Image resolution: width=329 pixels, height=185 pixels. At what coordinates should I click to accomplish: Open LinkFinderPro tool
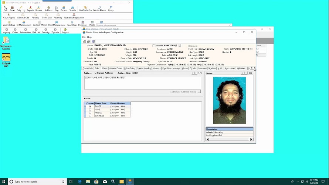[85, 8]
